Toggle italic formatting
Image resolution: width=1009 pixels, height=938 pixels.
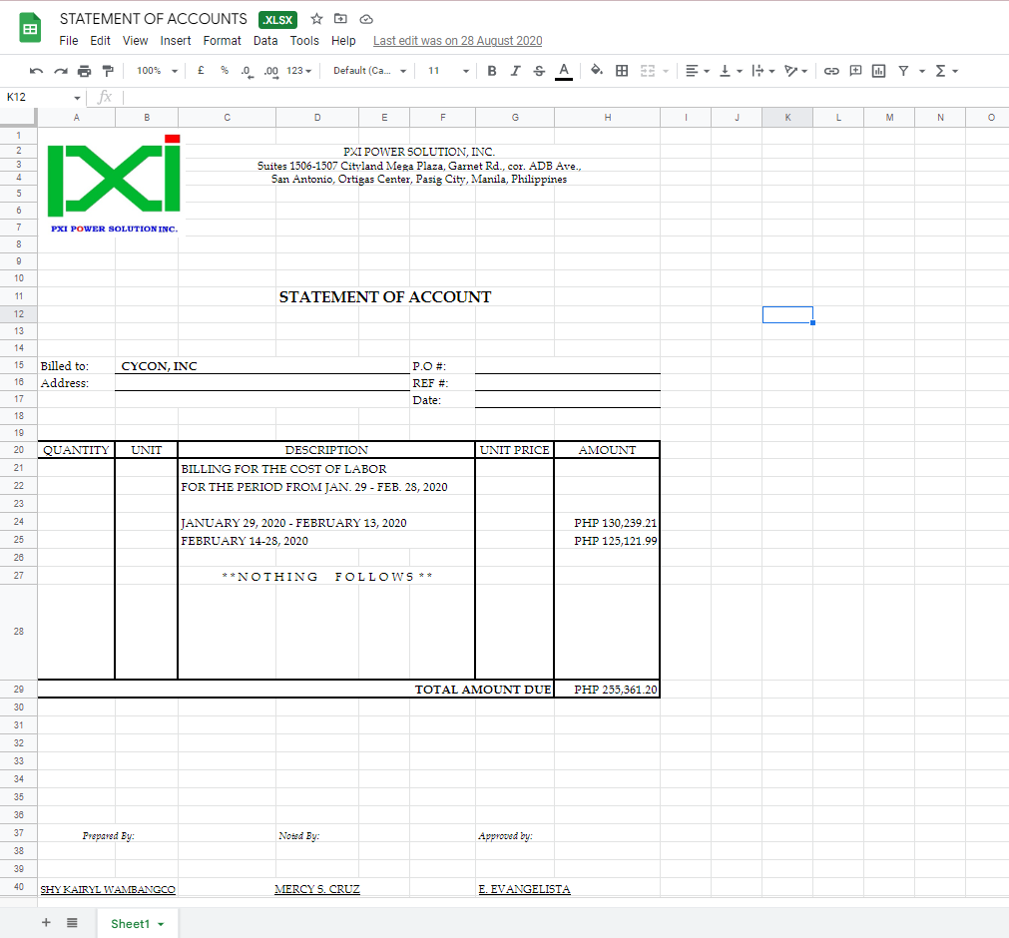515,71
